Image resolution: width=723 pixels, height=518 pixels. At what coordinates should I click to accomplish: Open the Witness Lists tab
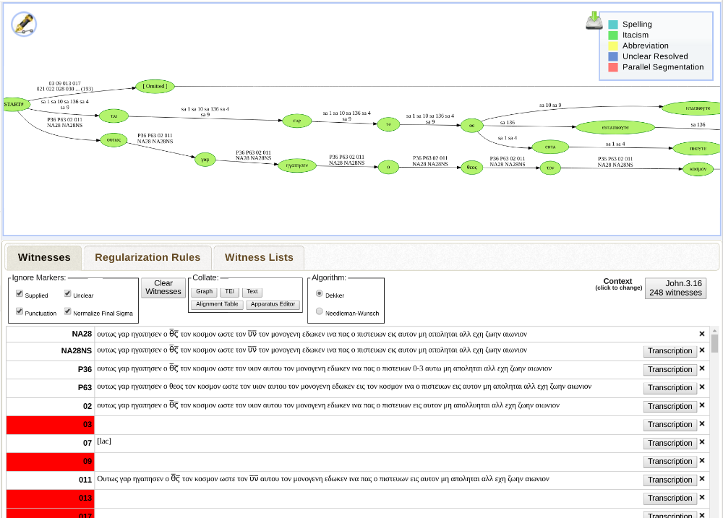[x=259, y=257]
